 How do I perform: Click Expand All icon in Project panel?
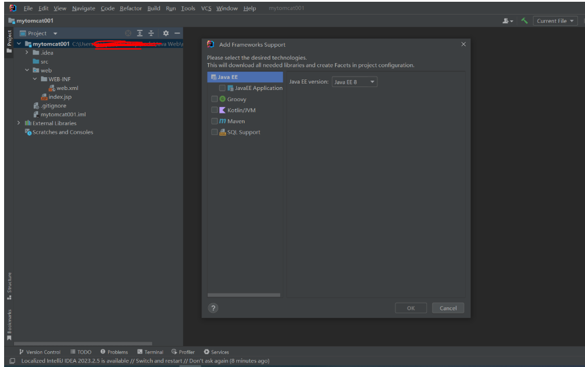click(140, 33)
